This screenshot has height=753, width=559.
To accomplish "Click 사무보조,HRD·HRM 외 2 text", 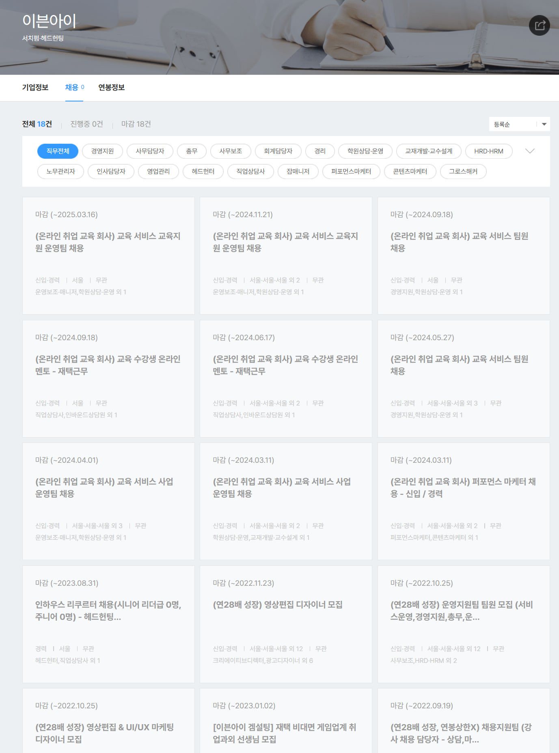I will tap(423, 660).
